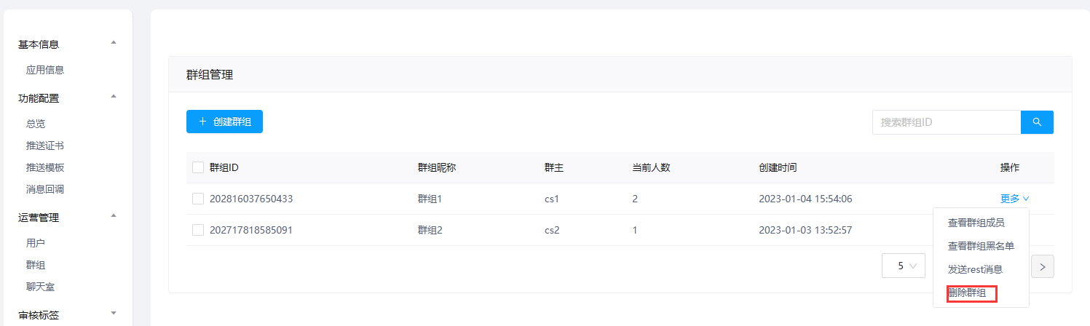Open the 更多 dropdown in the first row
Screen dimensions: 1090x326
pos(1014,199)
